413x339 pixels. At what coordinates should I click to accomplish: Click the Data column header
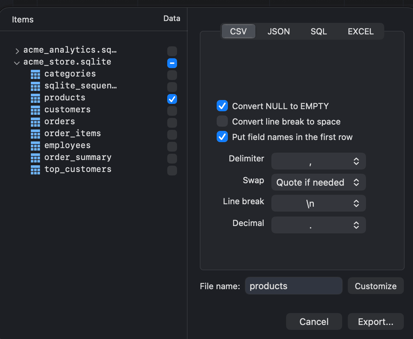click(172, 19)
